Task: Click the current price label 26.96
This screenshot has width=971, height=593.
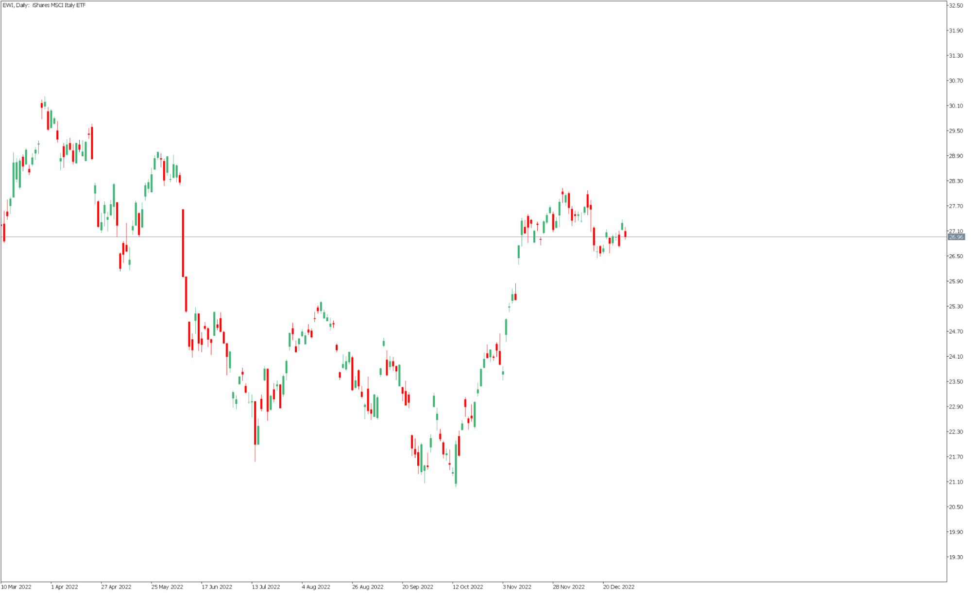Action: point(956,237)
